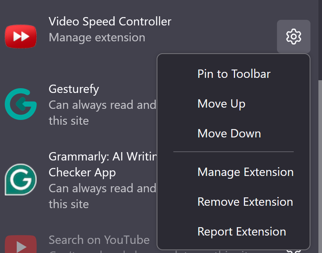Click the Video Speed Controller fast-forward icon

[x=21, y=37]
